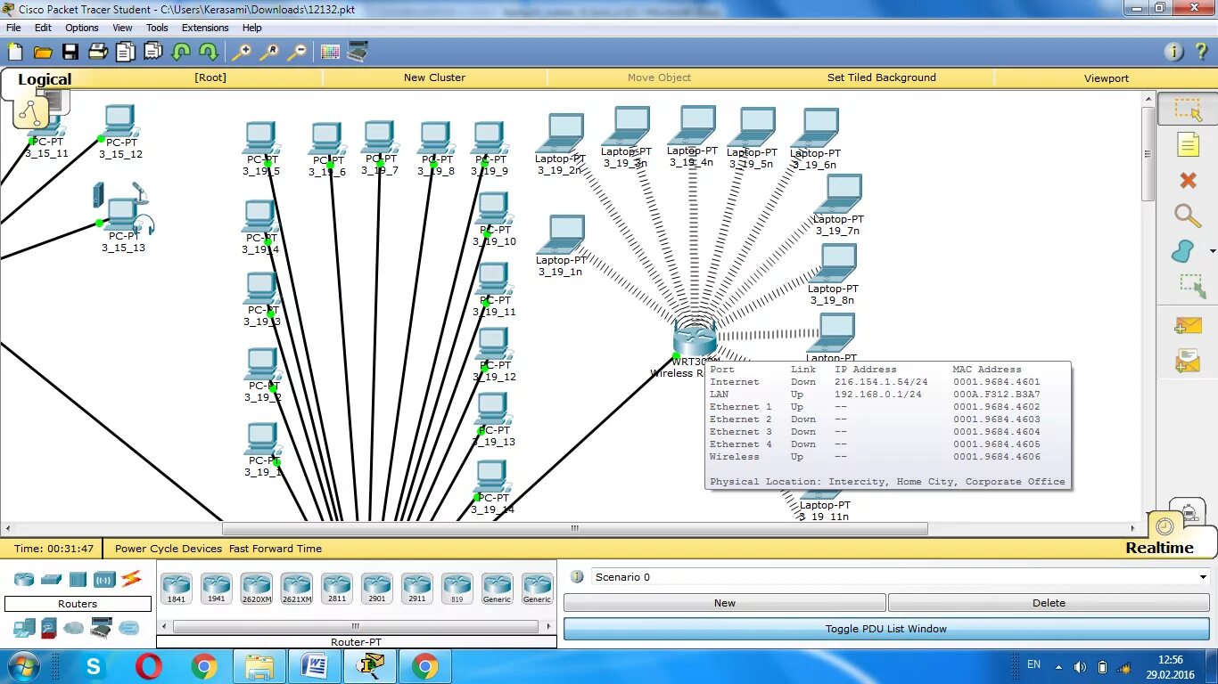Select Hubs device category icon
The width and height of the screenshot is (1218, 684).
pos(78,579)
